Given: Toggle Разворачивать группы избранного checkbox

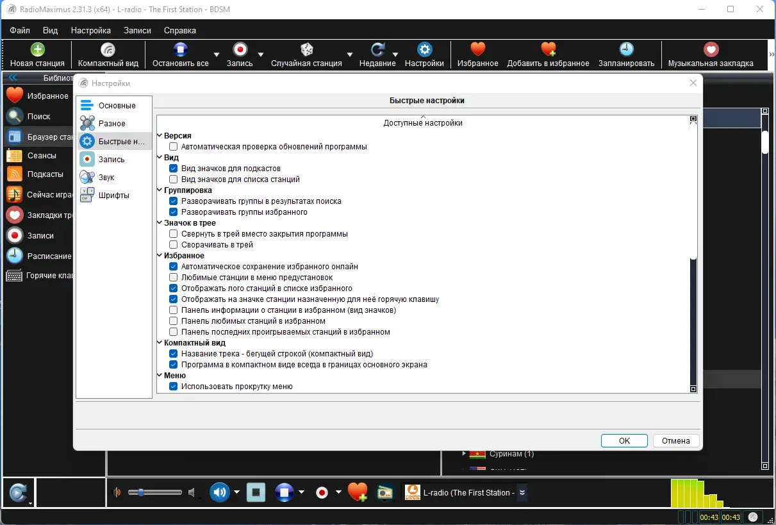Looking at the screenshot, I should (173, 212).
